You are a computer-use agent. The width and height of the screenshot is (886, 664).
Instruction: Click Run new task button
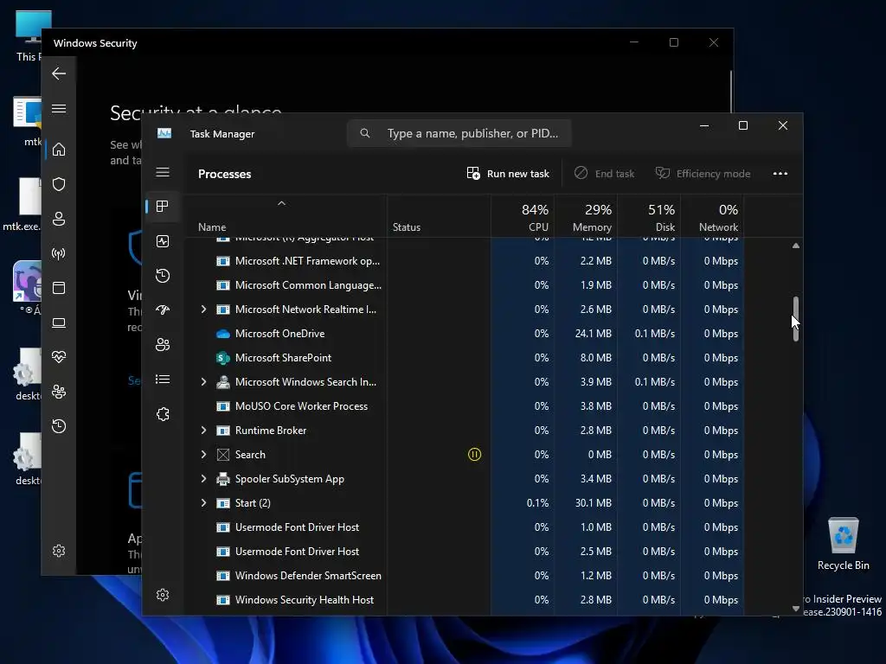click(508, 173)
